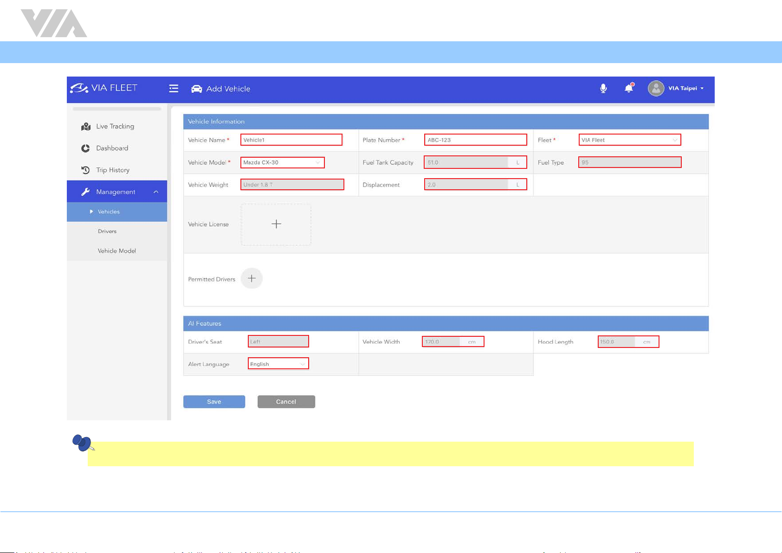Select Vehicles submenu item
This screenshot has width=782, height=553.
117,212
